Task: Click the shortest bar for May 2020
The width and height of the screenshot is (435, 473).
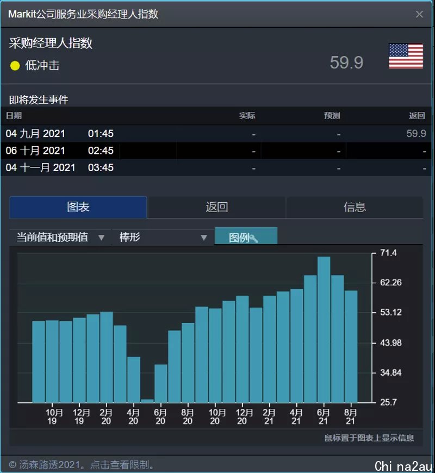Action: [x=147, y=401]
